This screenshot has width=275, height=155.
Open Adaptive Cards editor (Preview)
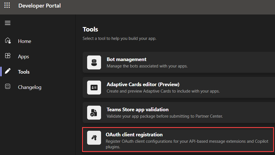[179, 87]
